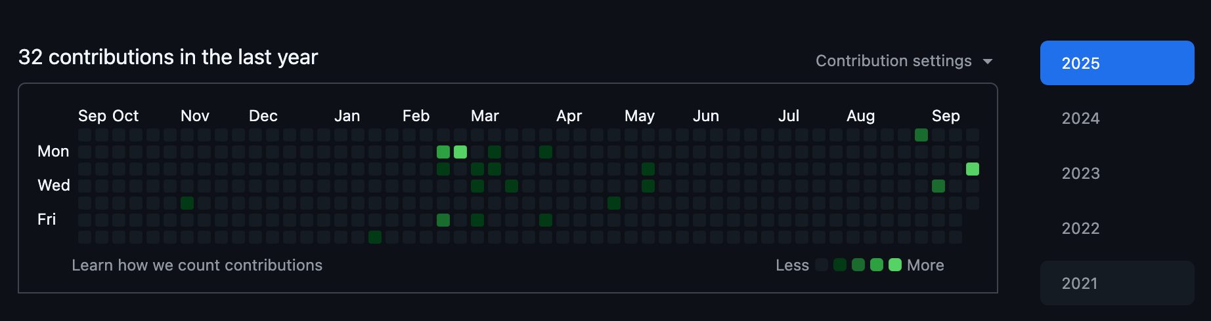Select the green Sunday cell in September
This screenshot has height=321, width=1211.
click(x=921, y=135)
